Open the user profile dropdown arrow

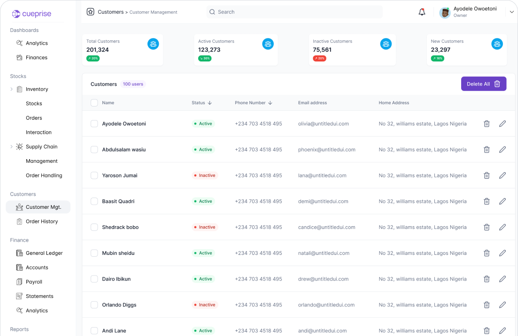(511, 12)
